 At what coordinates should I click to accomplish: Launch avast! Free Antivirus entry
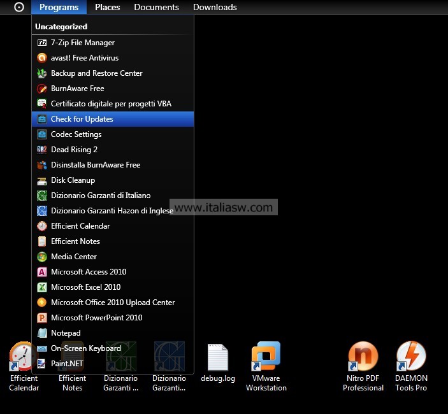click(113, 58)
